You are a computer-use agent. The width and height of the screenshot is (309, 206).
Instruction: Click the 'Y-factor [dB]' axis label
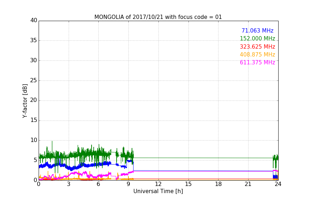click(x=25, y=101)
